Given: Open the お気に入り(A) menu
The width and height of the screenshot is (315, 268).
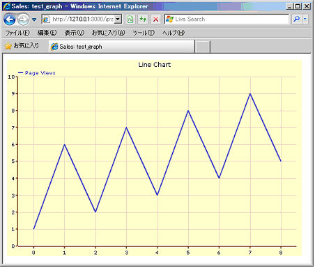Looking at the screenshot, I should 109,33.
